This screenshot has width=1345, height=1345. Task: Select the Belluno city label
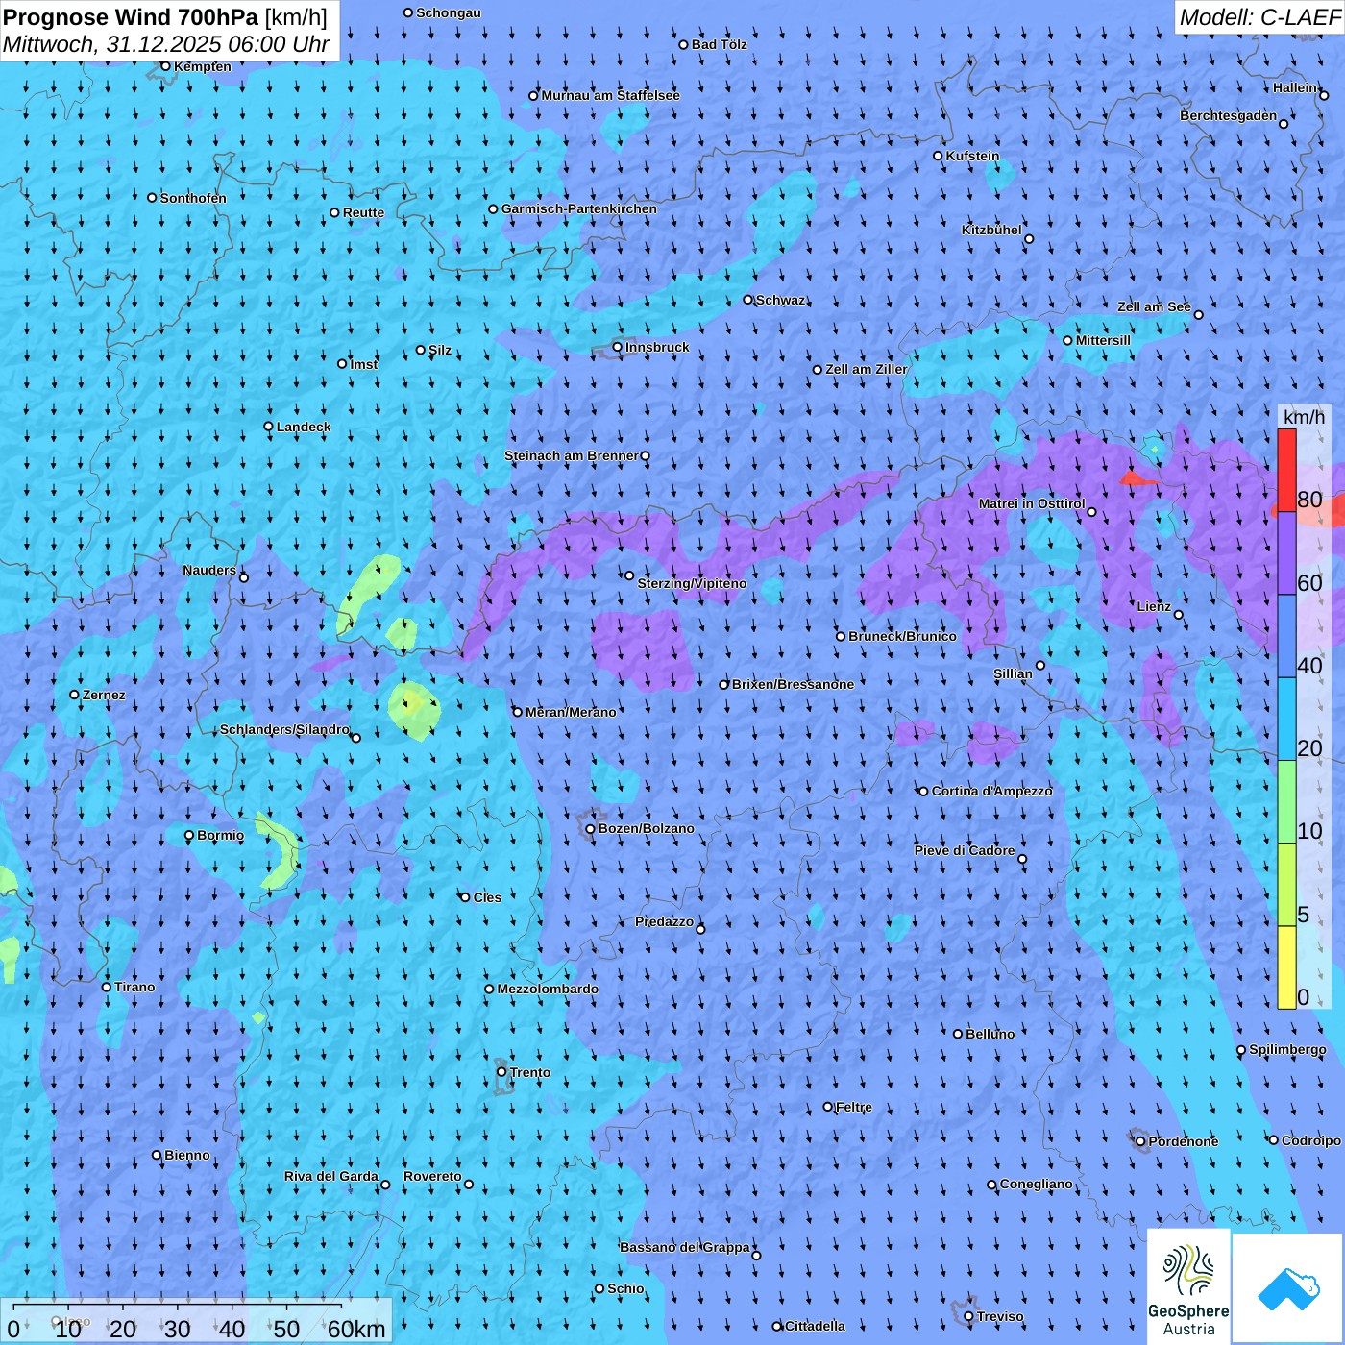(x=990, y=1034)
